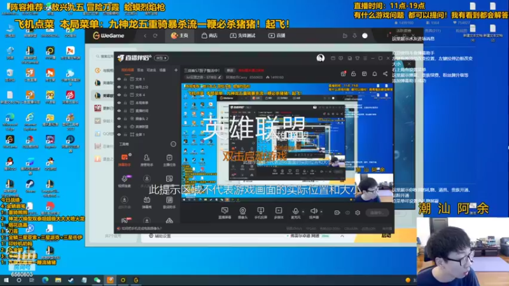
Task: Expand the chevron in WeGame's bottom bar
Action: click(342, 236)
